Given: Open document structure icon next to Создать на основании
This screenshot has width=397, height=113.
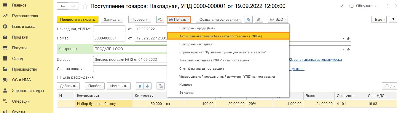Looking at the screenshot, I should 248,20.
